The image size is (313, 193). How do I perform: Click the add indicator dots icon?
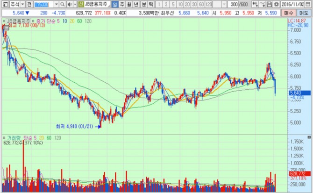point(255,4)
